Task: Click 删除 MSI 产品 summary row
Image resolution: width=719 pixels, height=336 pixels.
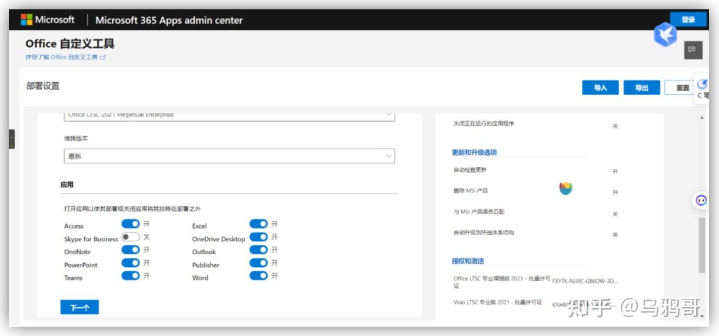Action: (x=535, y=191)
